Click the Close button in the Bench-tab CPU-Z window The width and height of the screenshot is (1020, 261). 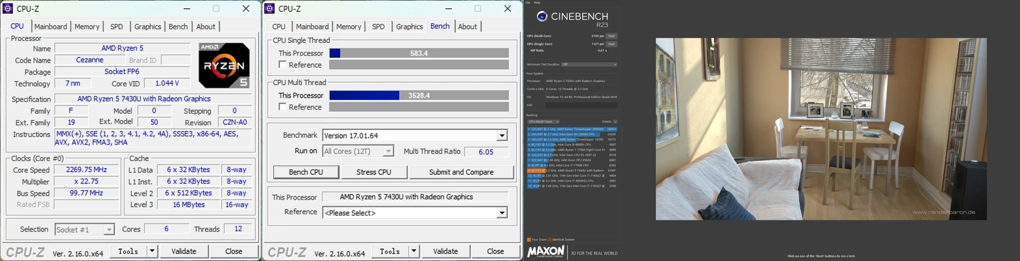496,251
